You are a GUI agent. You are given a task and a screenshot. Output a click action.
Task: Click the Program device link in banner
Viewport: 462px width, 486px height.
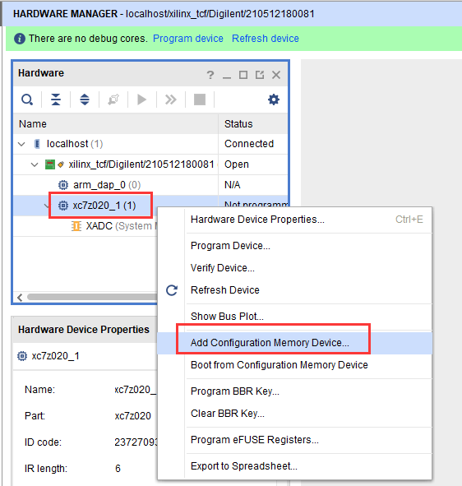tap(188, 39)
